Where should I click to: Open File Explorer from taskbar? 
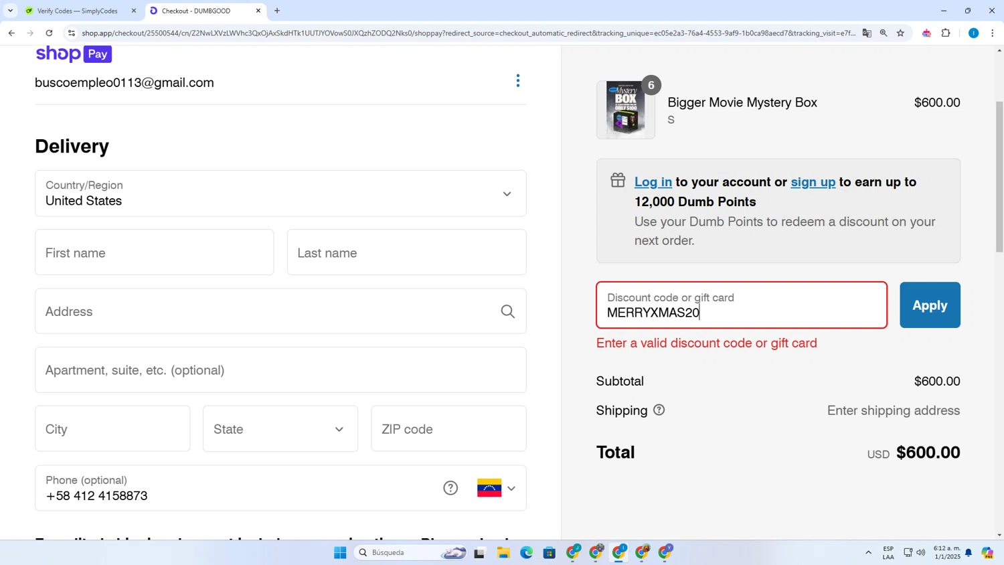pos(503,552)
